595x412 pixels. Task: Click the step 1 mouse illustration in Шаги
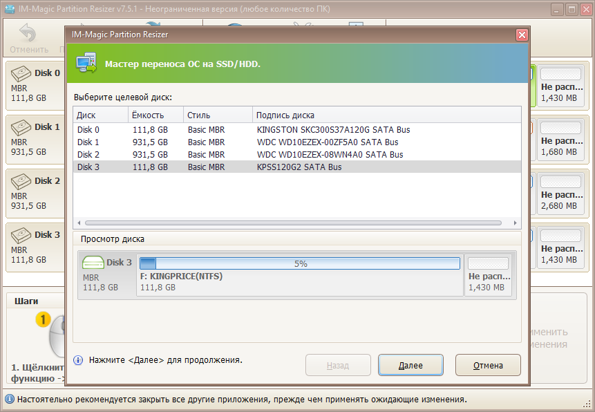coord(57,335)
